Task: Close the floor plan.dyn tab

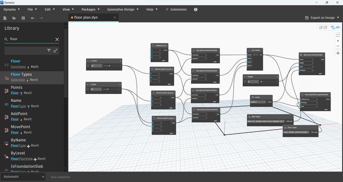Action: 114,18
